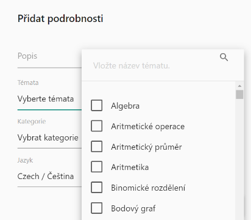Click the search magnifier icon
The image size is (251, 220).
[224, 57]
